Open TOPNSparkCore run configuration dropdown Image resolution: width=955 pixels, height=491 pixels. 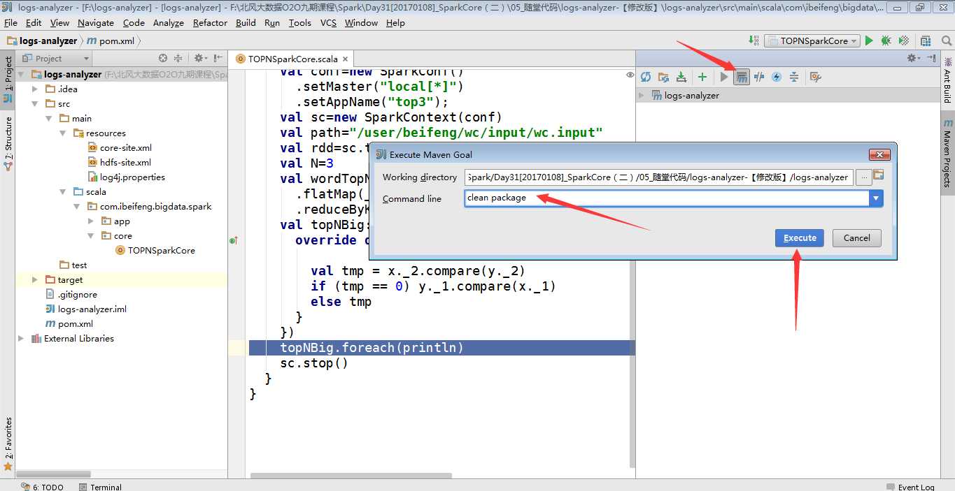point(812,41)
